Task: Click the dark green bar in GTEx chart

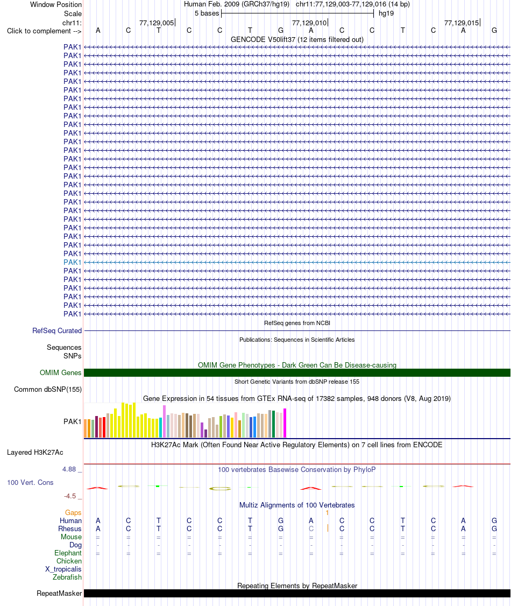Action: click(274, 424)
